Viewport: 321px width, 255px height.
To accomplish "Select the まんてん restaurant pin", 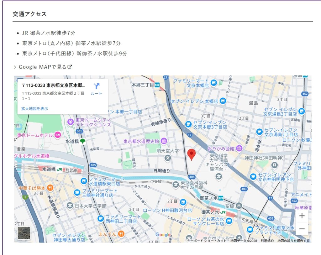I will click(x=121, y=234).
